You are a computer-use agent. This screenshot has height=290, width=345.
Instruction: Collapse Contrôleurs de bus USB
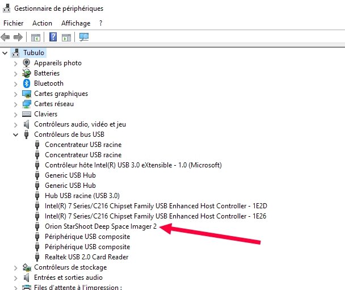(15, 135)
